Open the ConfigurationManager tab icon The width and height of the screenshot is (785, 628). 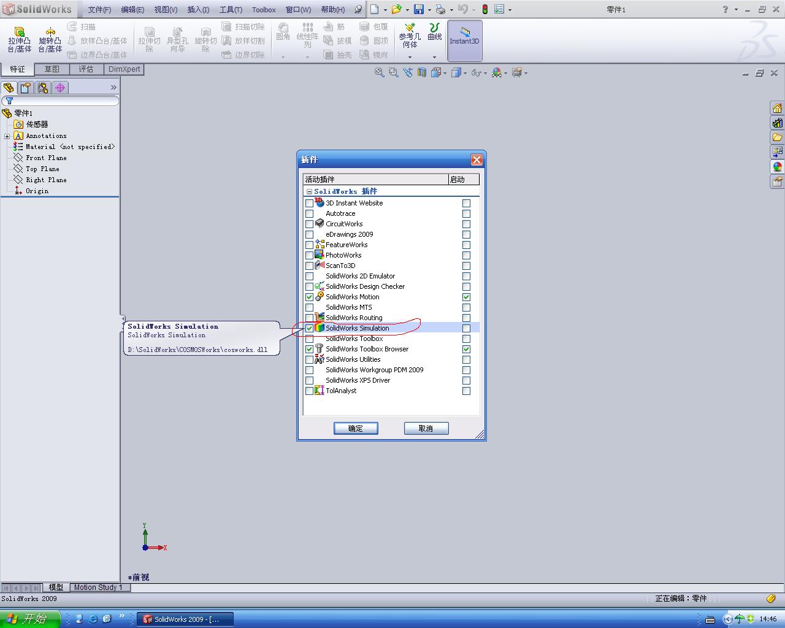43,88
